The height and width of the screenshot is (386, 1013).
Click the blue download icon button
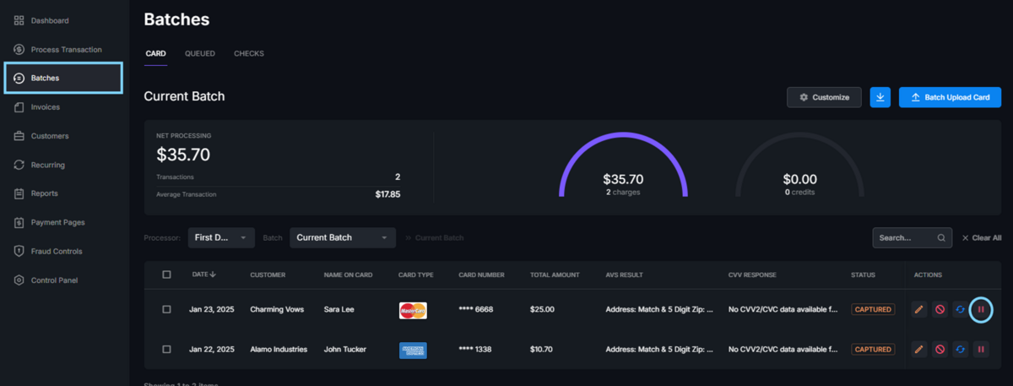(x=880, y=97)
